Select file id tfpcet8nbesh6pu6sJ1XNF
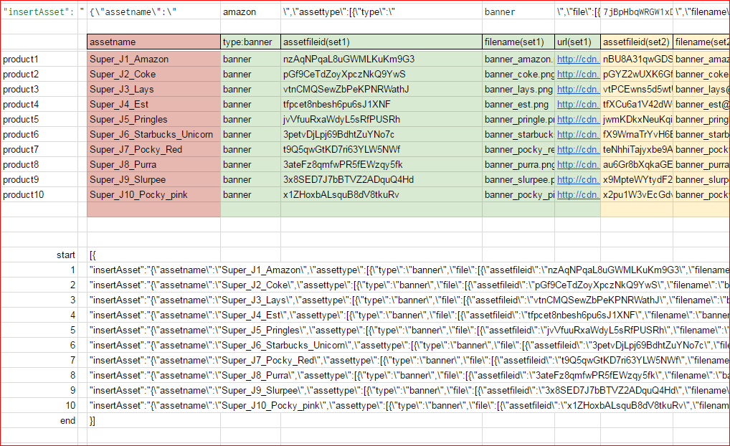Screen dimensions: 730x446 [381, 104]
